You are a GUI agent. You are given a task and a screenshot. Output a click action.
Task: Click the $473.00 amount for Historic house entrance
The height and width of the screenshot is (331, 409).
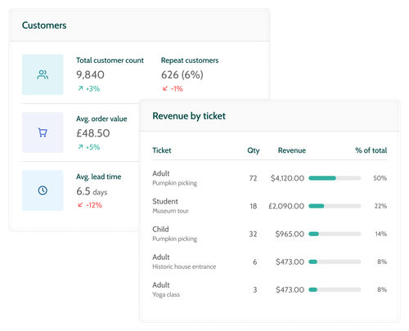[290, 262]
